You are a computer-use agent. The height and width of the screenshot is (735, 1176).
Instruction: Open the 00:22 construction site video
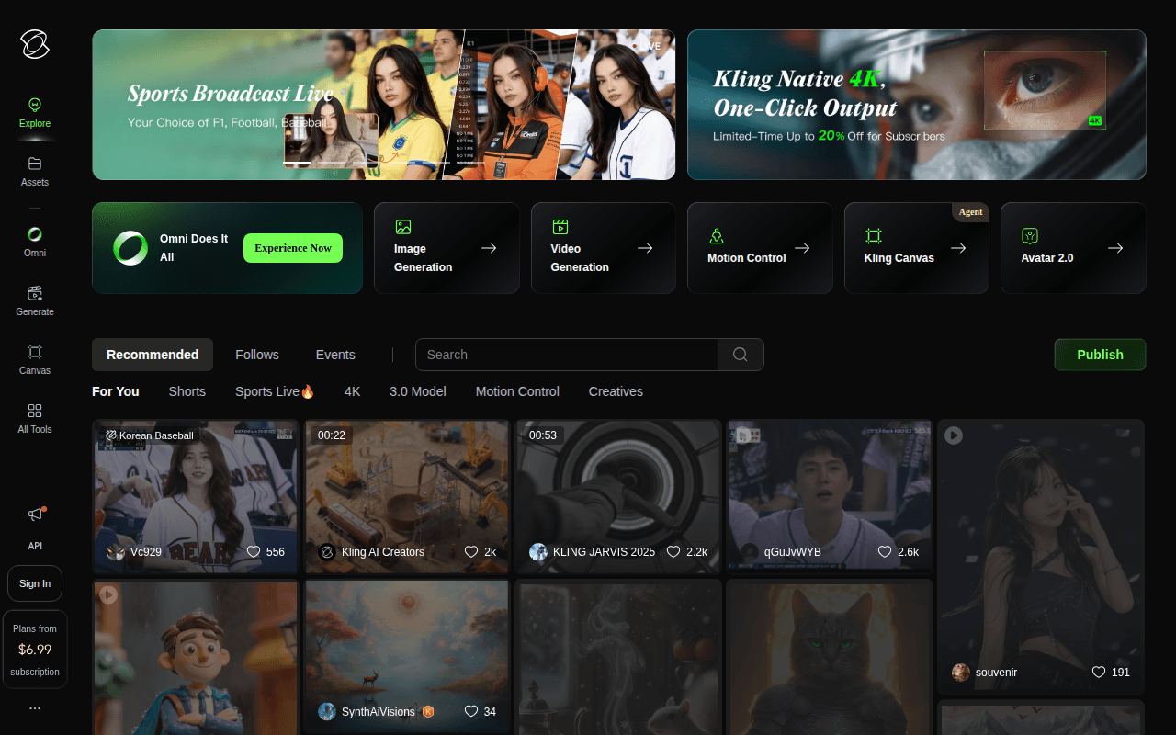[x=407, y=496]
